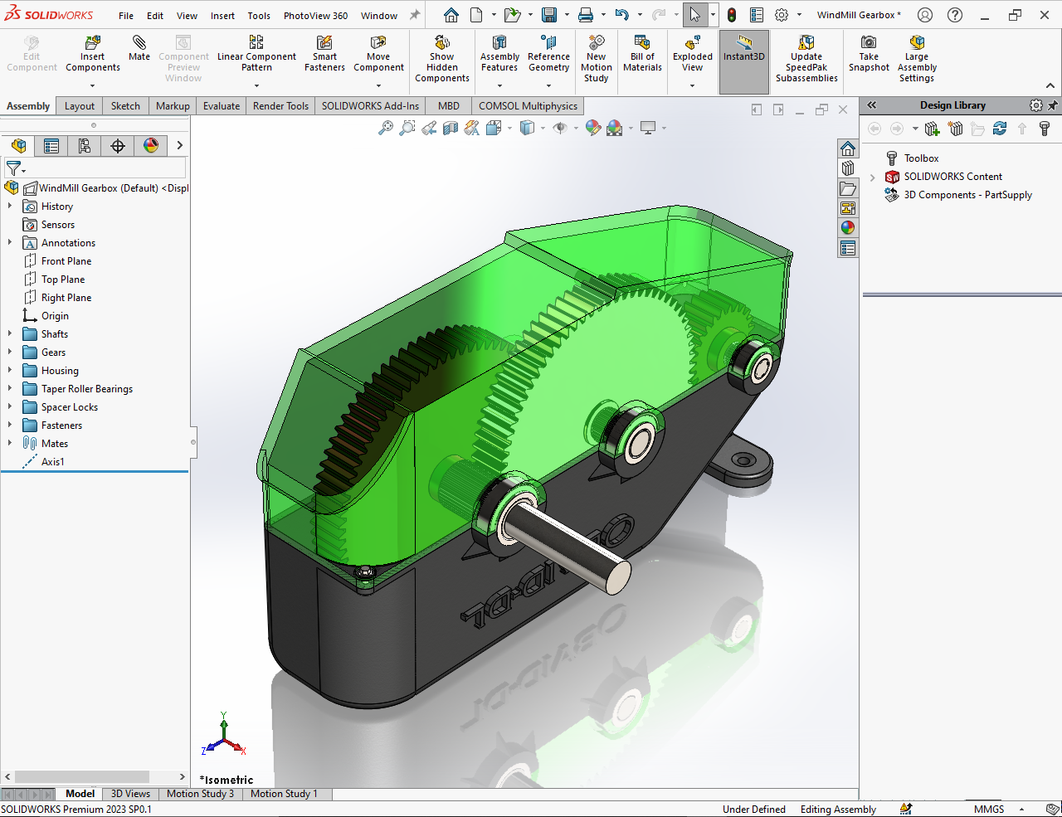The height and width of the screenshot is (817, 1062).
Task: Pin the menu bar with pushpin icon
Action: (415, 15)
